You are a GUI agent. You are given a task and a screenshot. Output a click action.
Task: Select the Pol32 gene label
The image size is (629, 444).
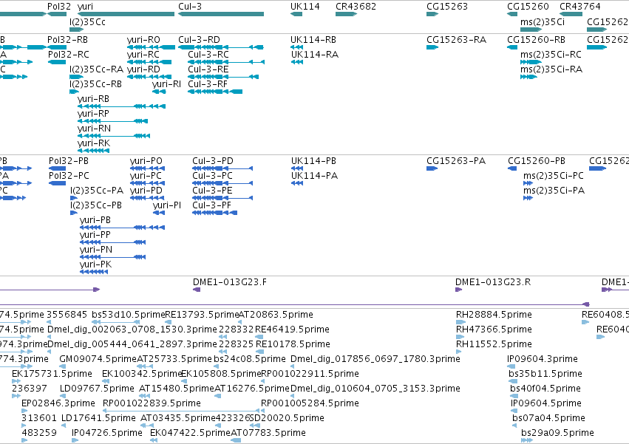(x=59, y=7)
